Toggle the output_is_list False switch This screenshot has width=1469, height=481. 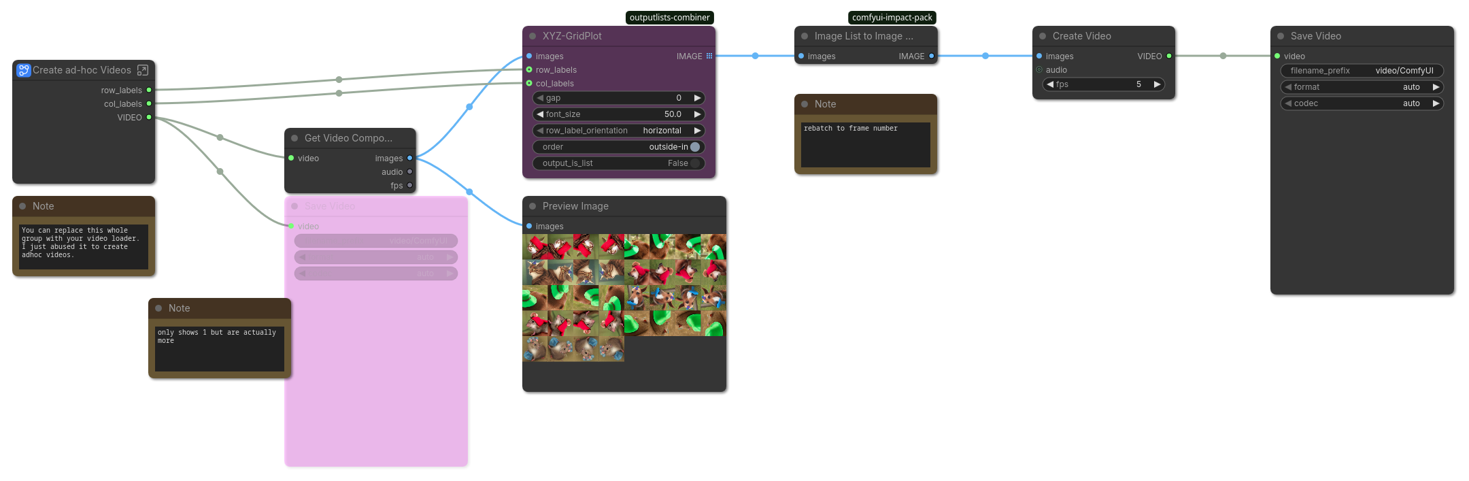pos(695,163)
